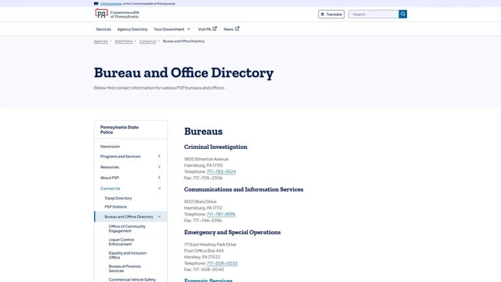The width and height of the screenshot is (501, 282).
Task: Click the external link icon beside News
Action: (237, 29)
